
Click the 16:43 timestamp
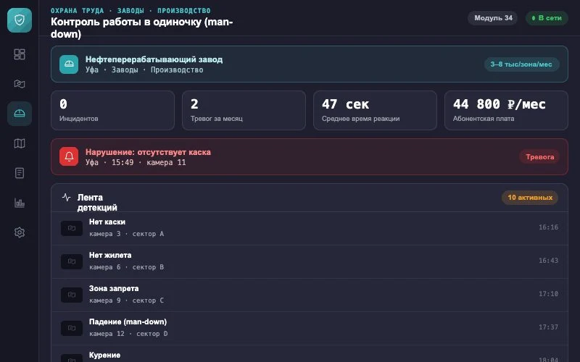(548, 261)
